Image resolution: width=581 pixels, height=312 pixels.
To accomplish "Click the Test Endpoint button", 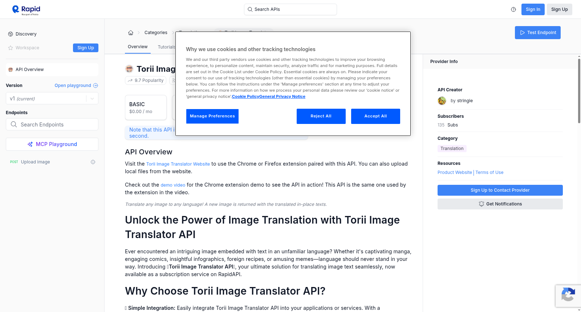I will click(538, 33).
